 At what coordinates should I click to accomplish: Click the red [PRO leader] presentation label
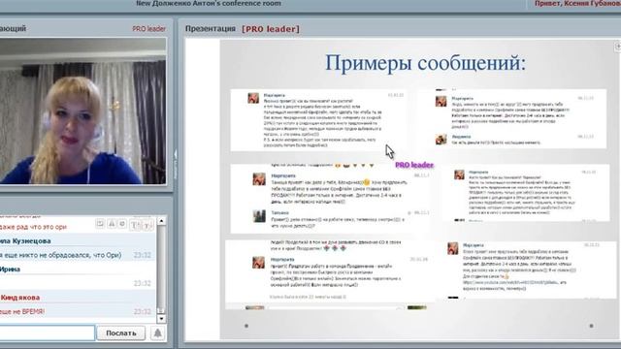(x=271, y=29)
